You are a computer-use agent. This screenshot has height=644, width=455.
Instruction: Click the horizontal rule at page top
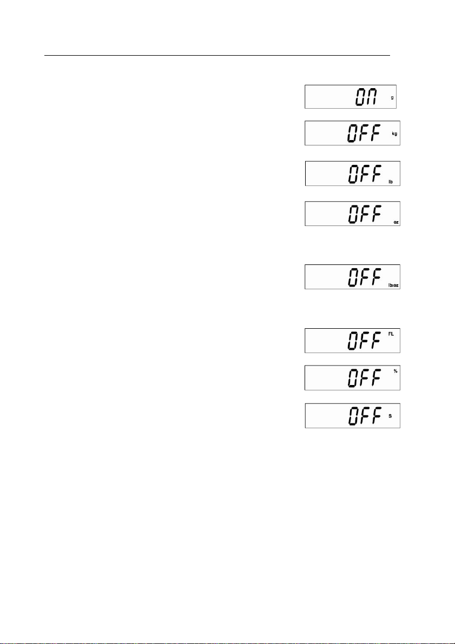(x=217, y=55)
